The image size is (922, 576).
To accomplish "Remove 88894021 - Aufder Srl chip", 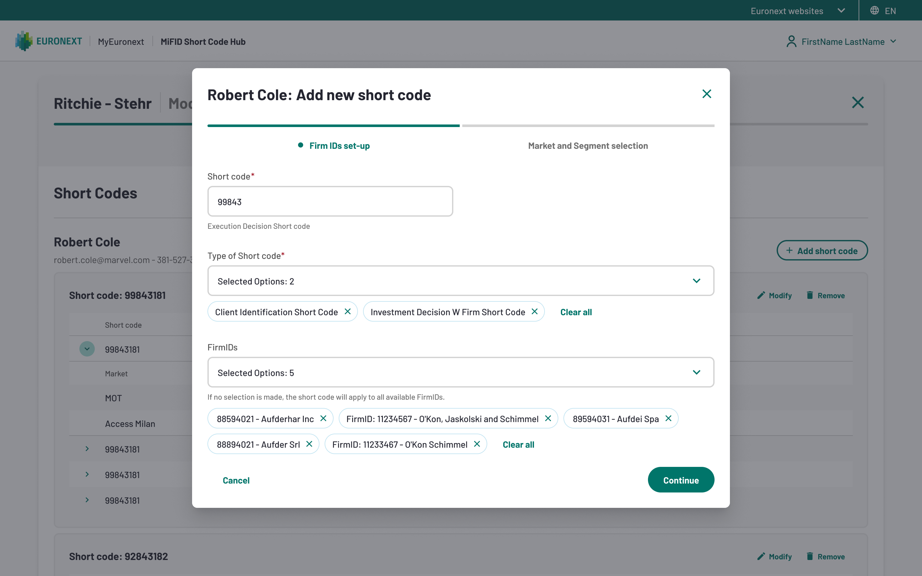I will (309, 444).
